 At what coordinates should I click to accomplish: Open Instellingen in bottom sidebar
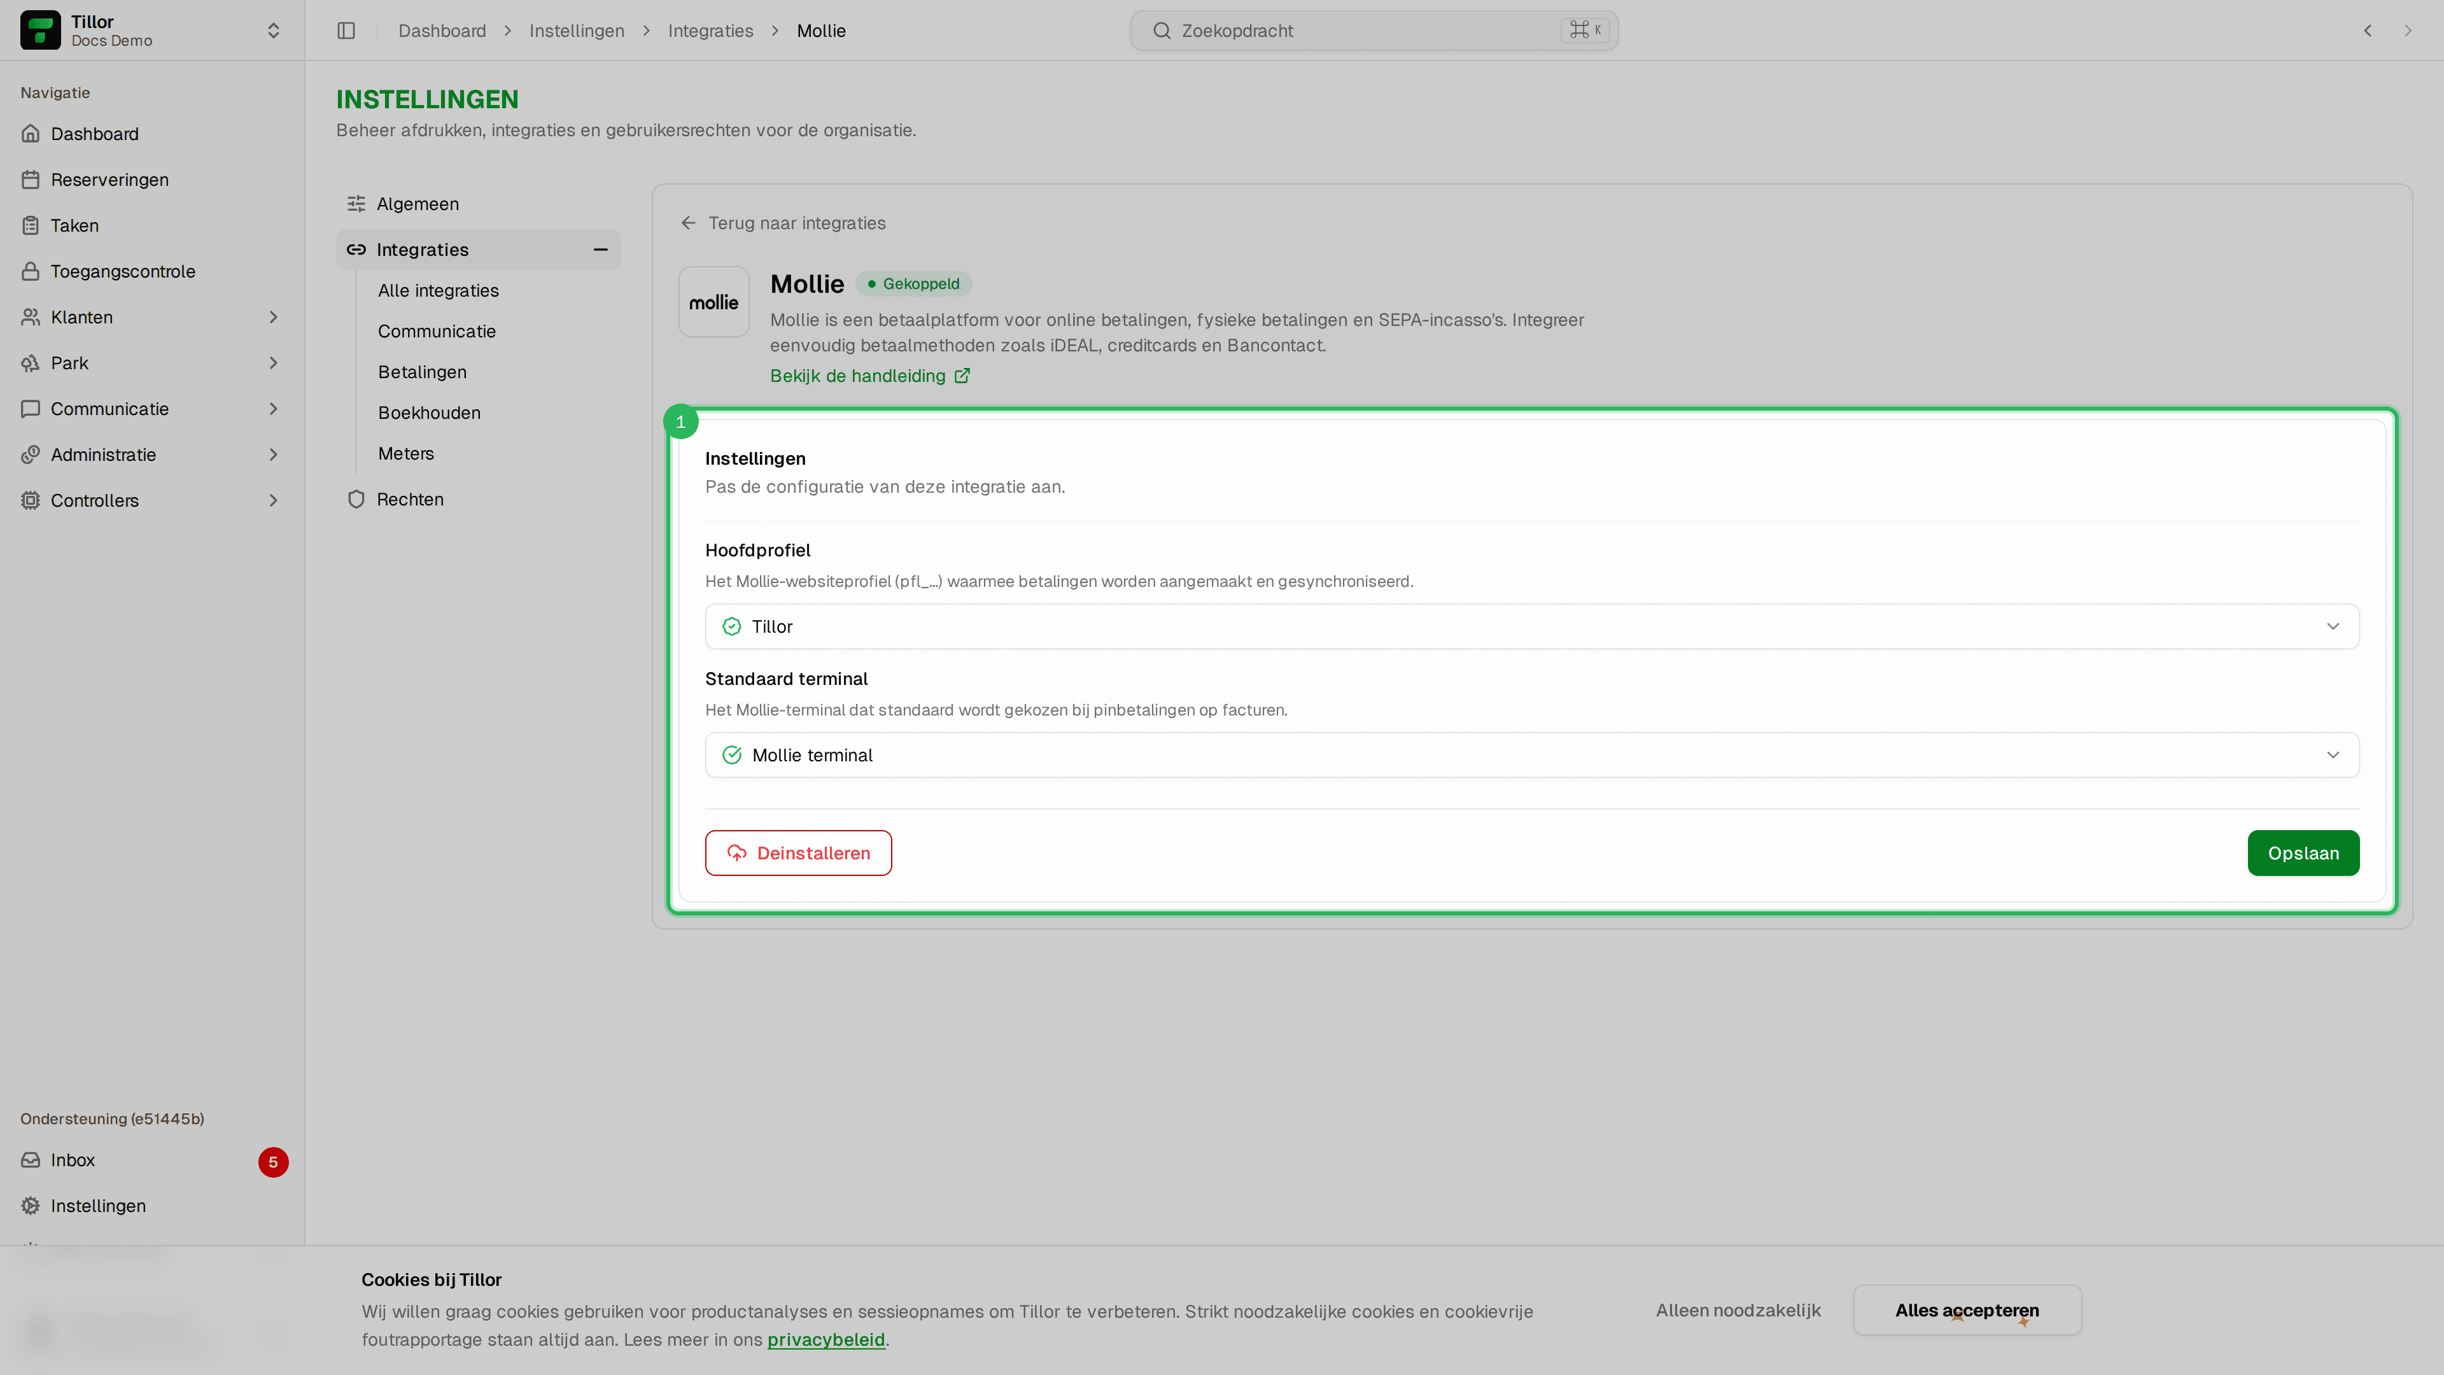click(152, 1206)
